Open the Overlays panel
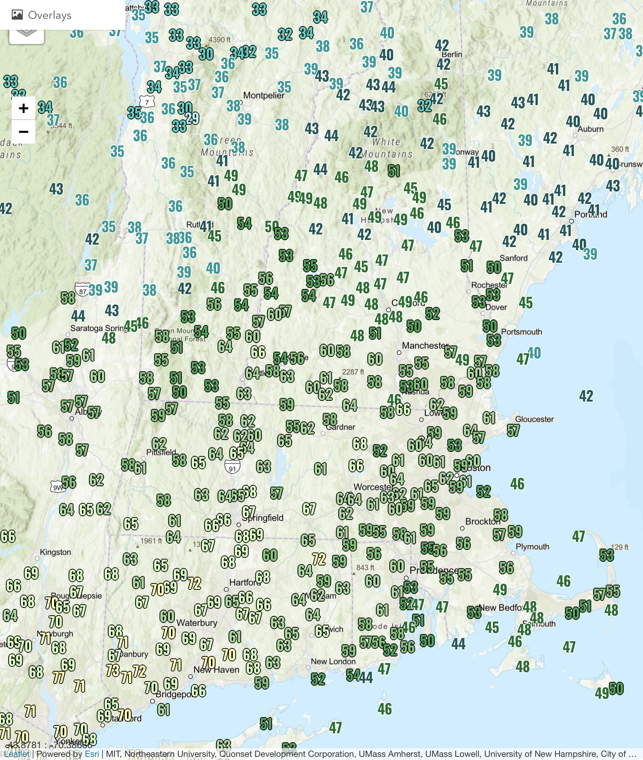Image resolution: width=643 pixels, height=760 pixels. click(50, 15)
